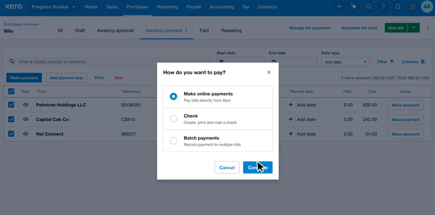The height and width of the screenshot is (215, 435).
Task: Open the help question mark icon
Action: click(x=383, y=7)
